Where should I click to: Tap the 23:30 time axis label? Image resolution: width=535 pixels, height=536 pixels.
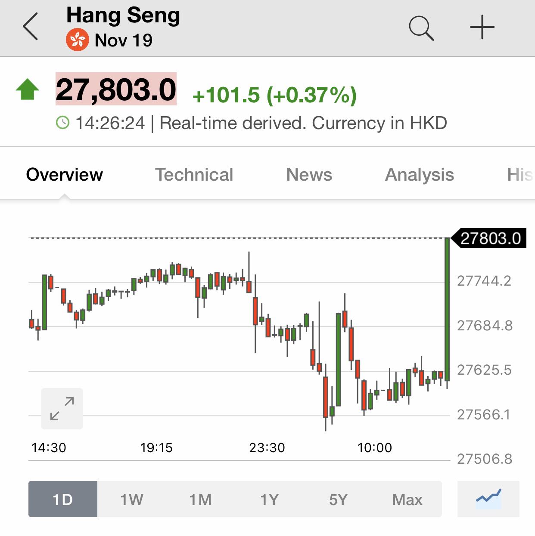(x=267, y=448)
